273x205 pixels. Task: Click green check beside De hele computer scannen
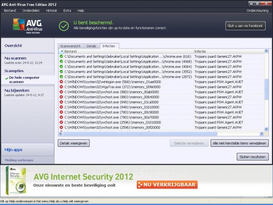point(7,78)
